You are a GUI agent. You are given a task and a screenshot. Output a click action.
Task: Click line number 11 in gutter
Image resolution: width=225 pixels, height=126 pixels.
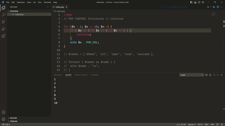point(58,54)
